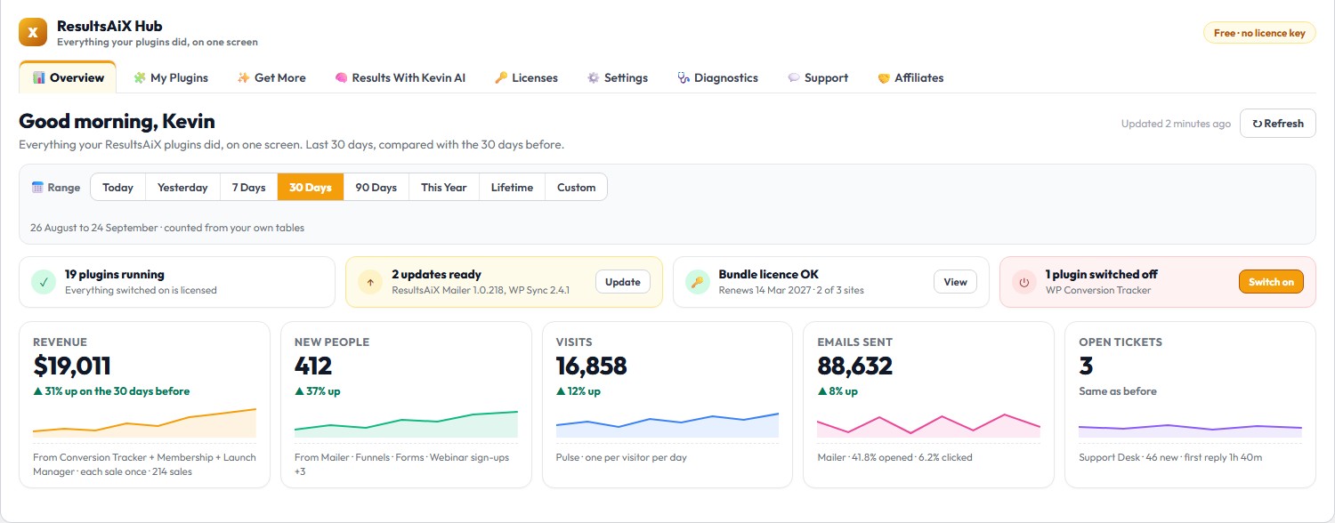The height and width of the screenshot is (523, 1335).
Task: Click the chart icon on the Overview tab
Action: click(x=39, y=77)
